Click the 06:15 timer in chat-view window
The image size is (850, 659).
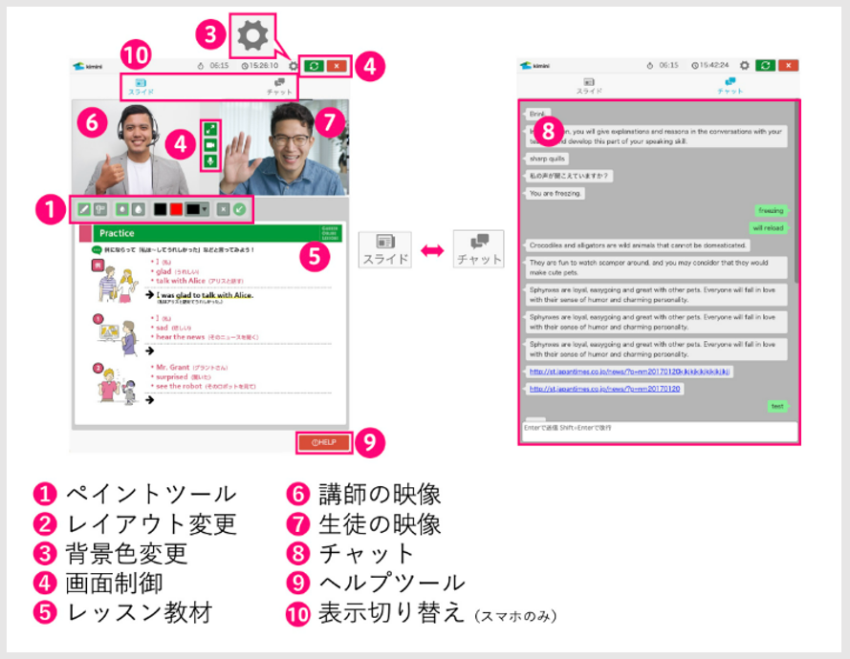(663, 65)
